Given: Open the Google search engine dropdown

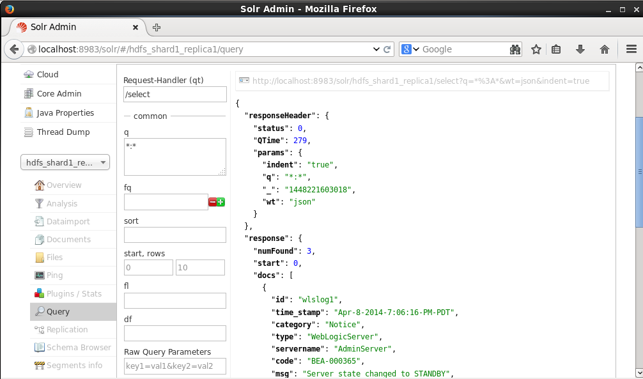Looking at the screenshot, I should pyautogui.click(x=410, y=49).
